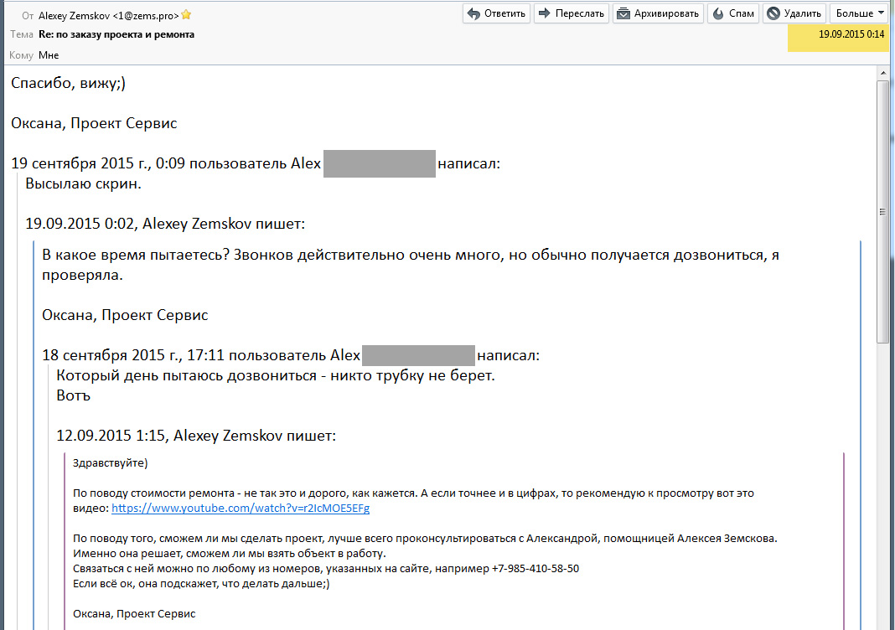Archive the message with Архивировать
The height and width of the screenshot is (630, 895).
click(x=658, y=13)
